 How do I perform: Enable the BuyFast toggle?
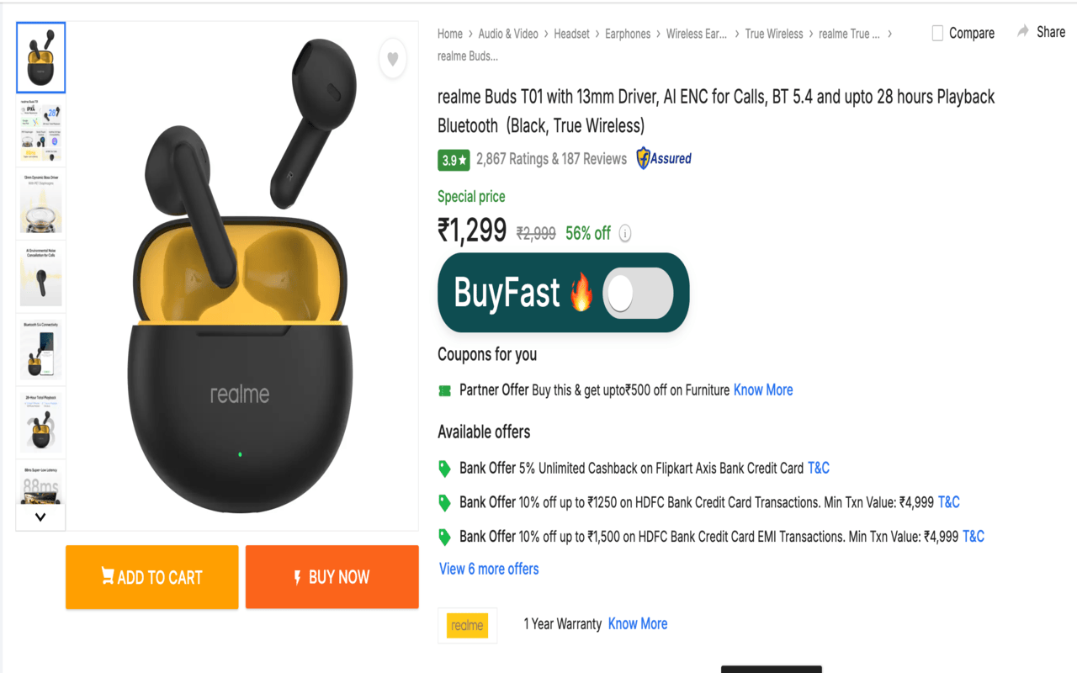(x=639, y=292)
